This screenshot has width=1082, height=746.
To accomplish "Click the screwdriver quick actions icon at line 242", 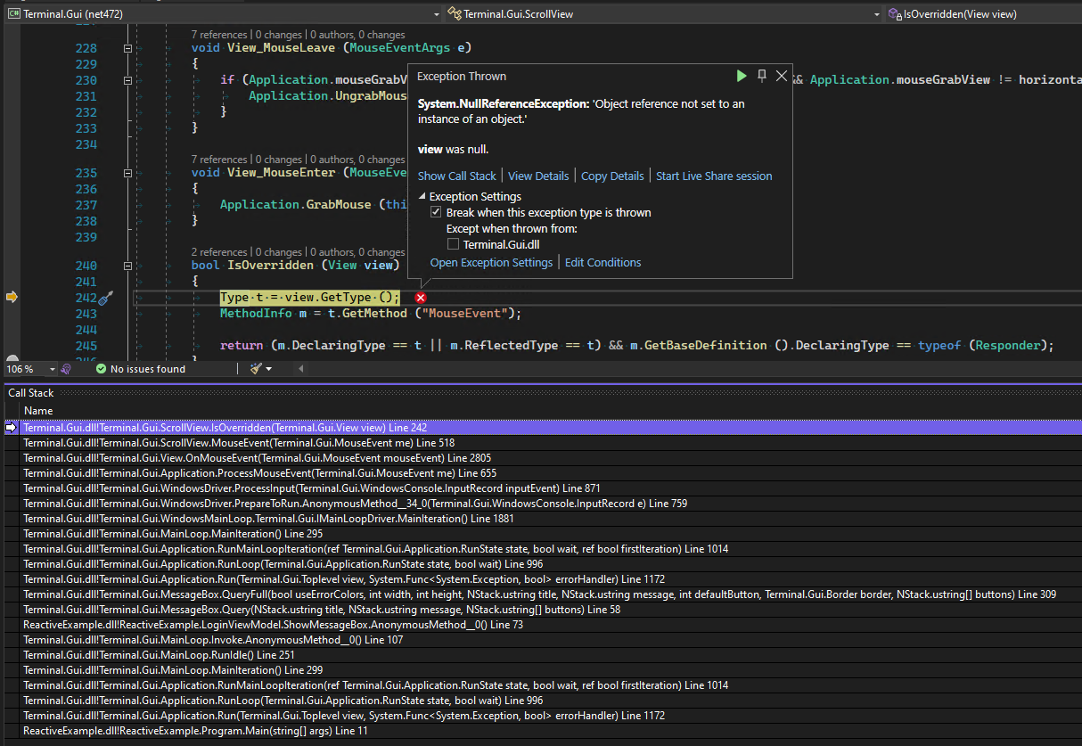I will [x=105, y=298].
